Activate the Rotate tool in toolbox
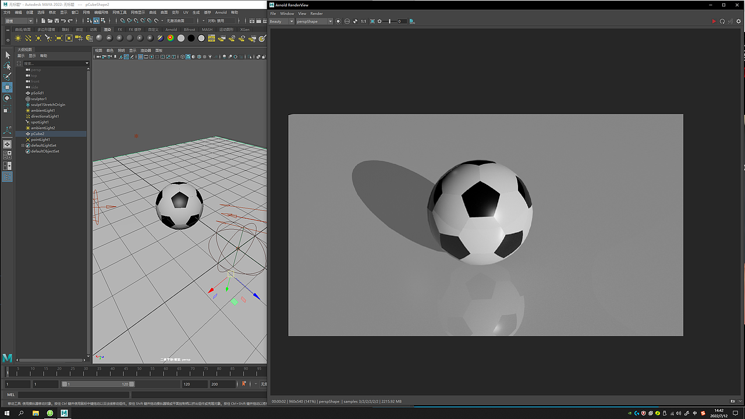The image size is (745, 419). click(7, 98)
